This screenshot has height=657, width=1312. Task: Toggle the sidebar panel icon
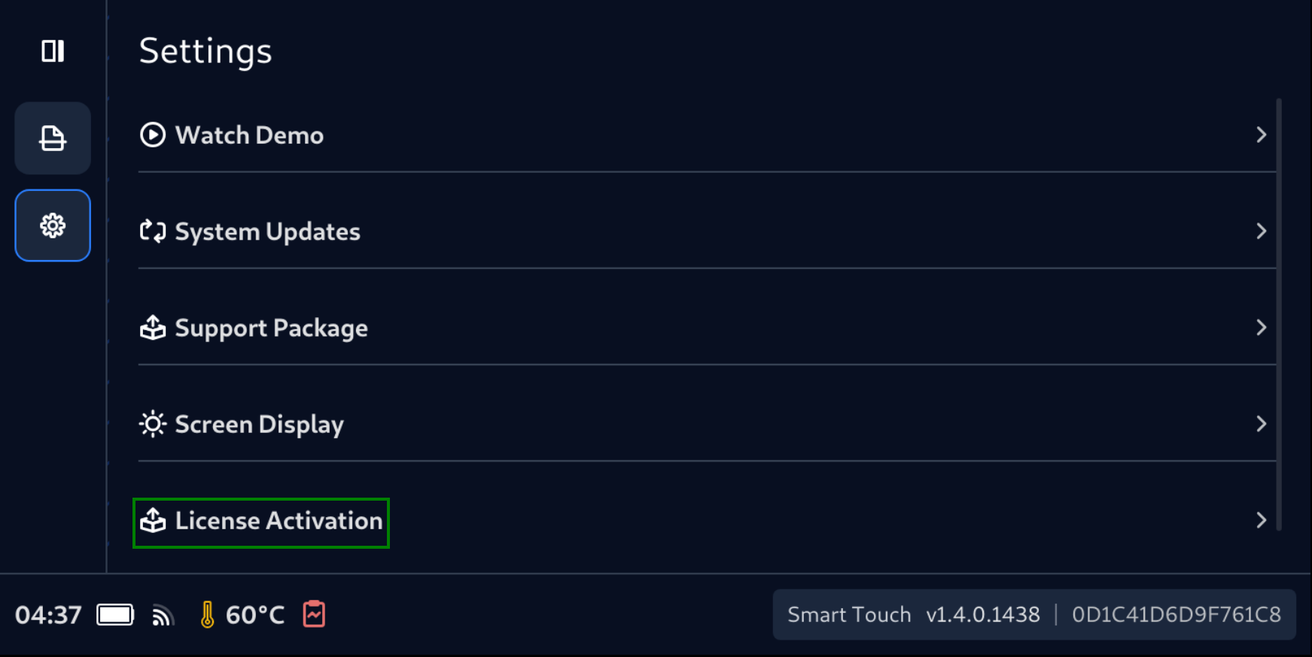coord(53,51)
